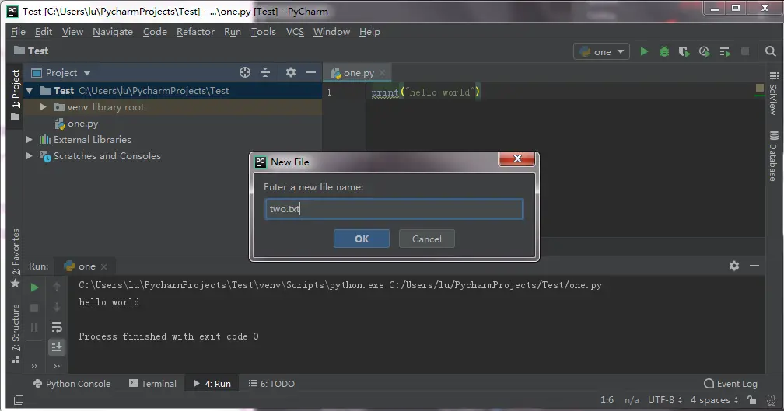
Task: Open the Database side panel
Action: (773, 156)
